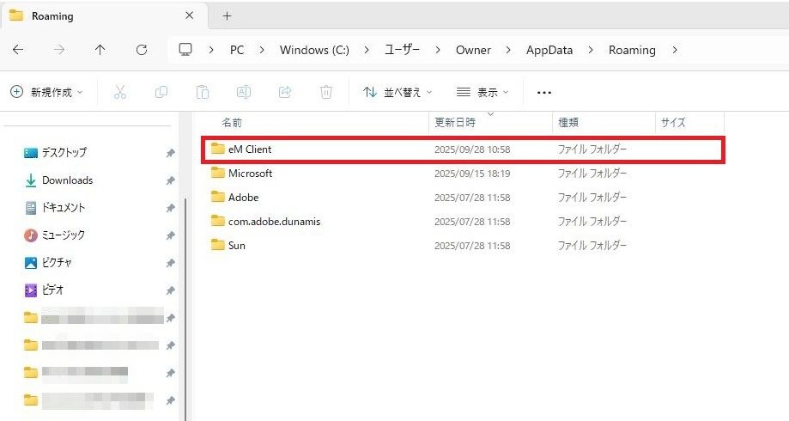Screen dimensions: 789x421
Task: Refresh the current folder view
Action: (142, 50)
